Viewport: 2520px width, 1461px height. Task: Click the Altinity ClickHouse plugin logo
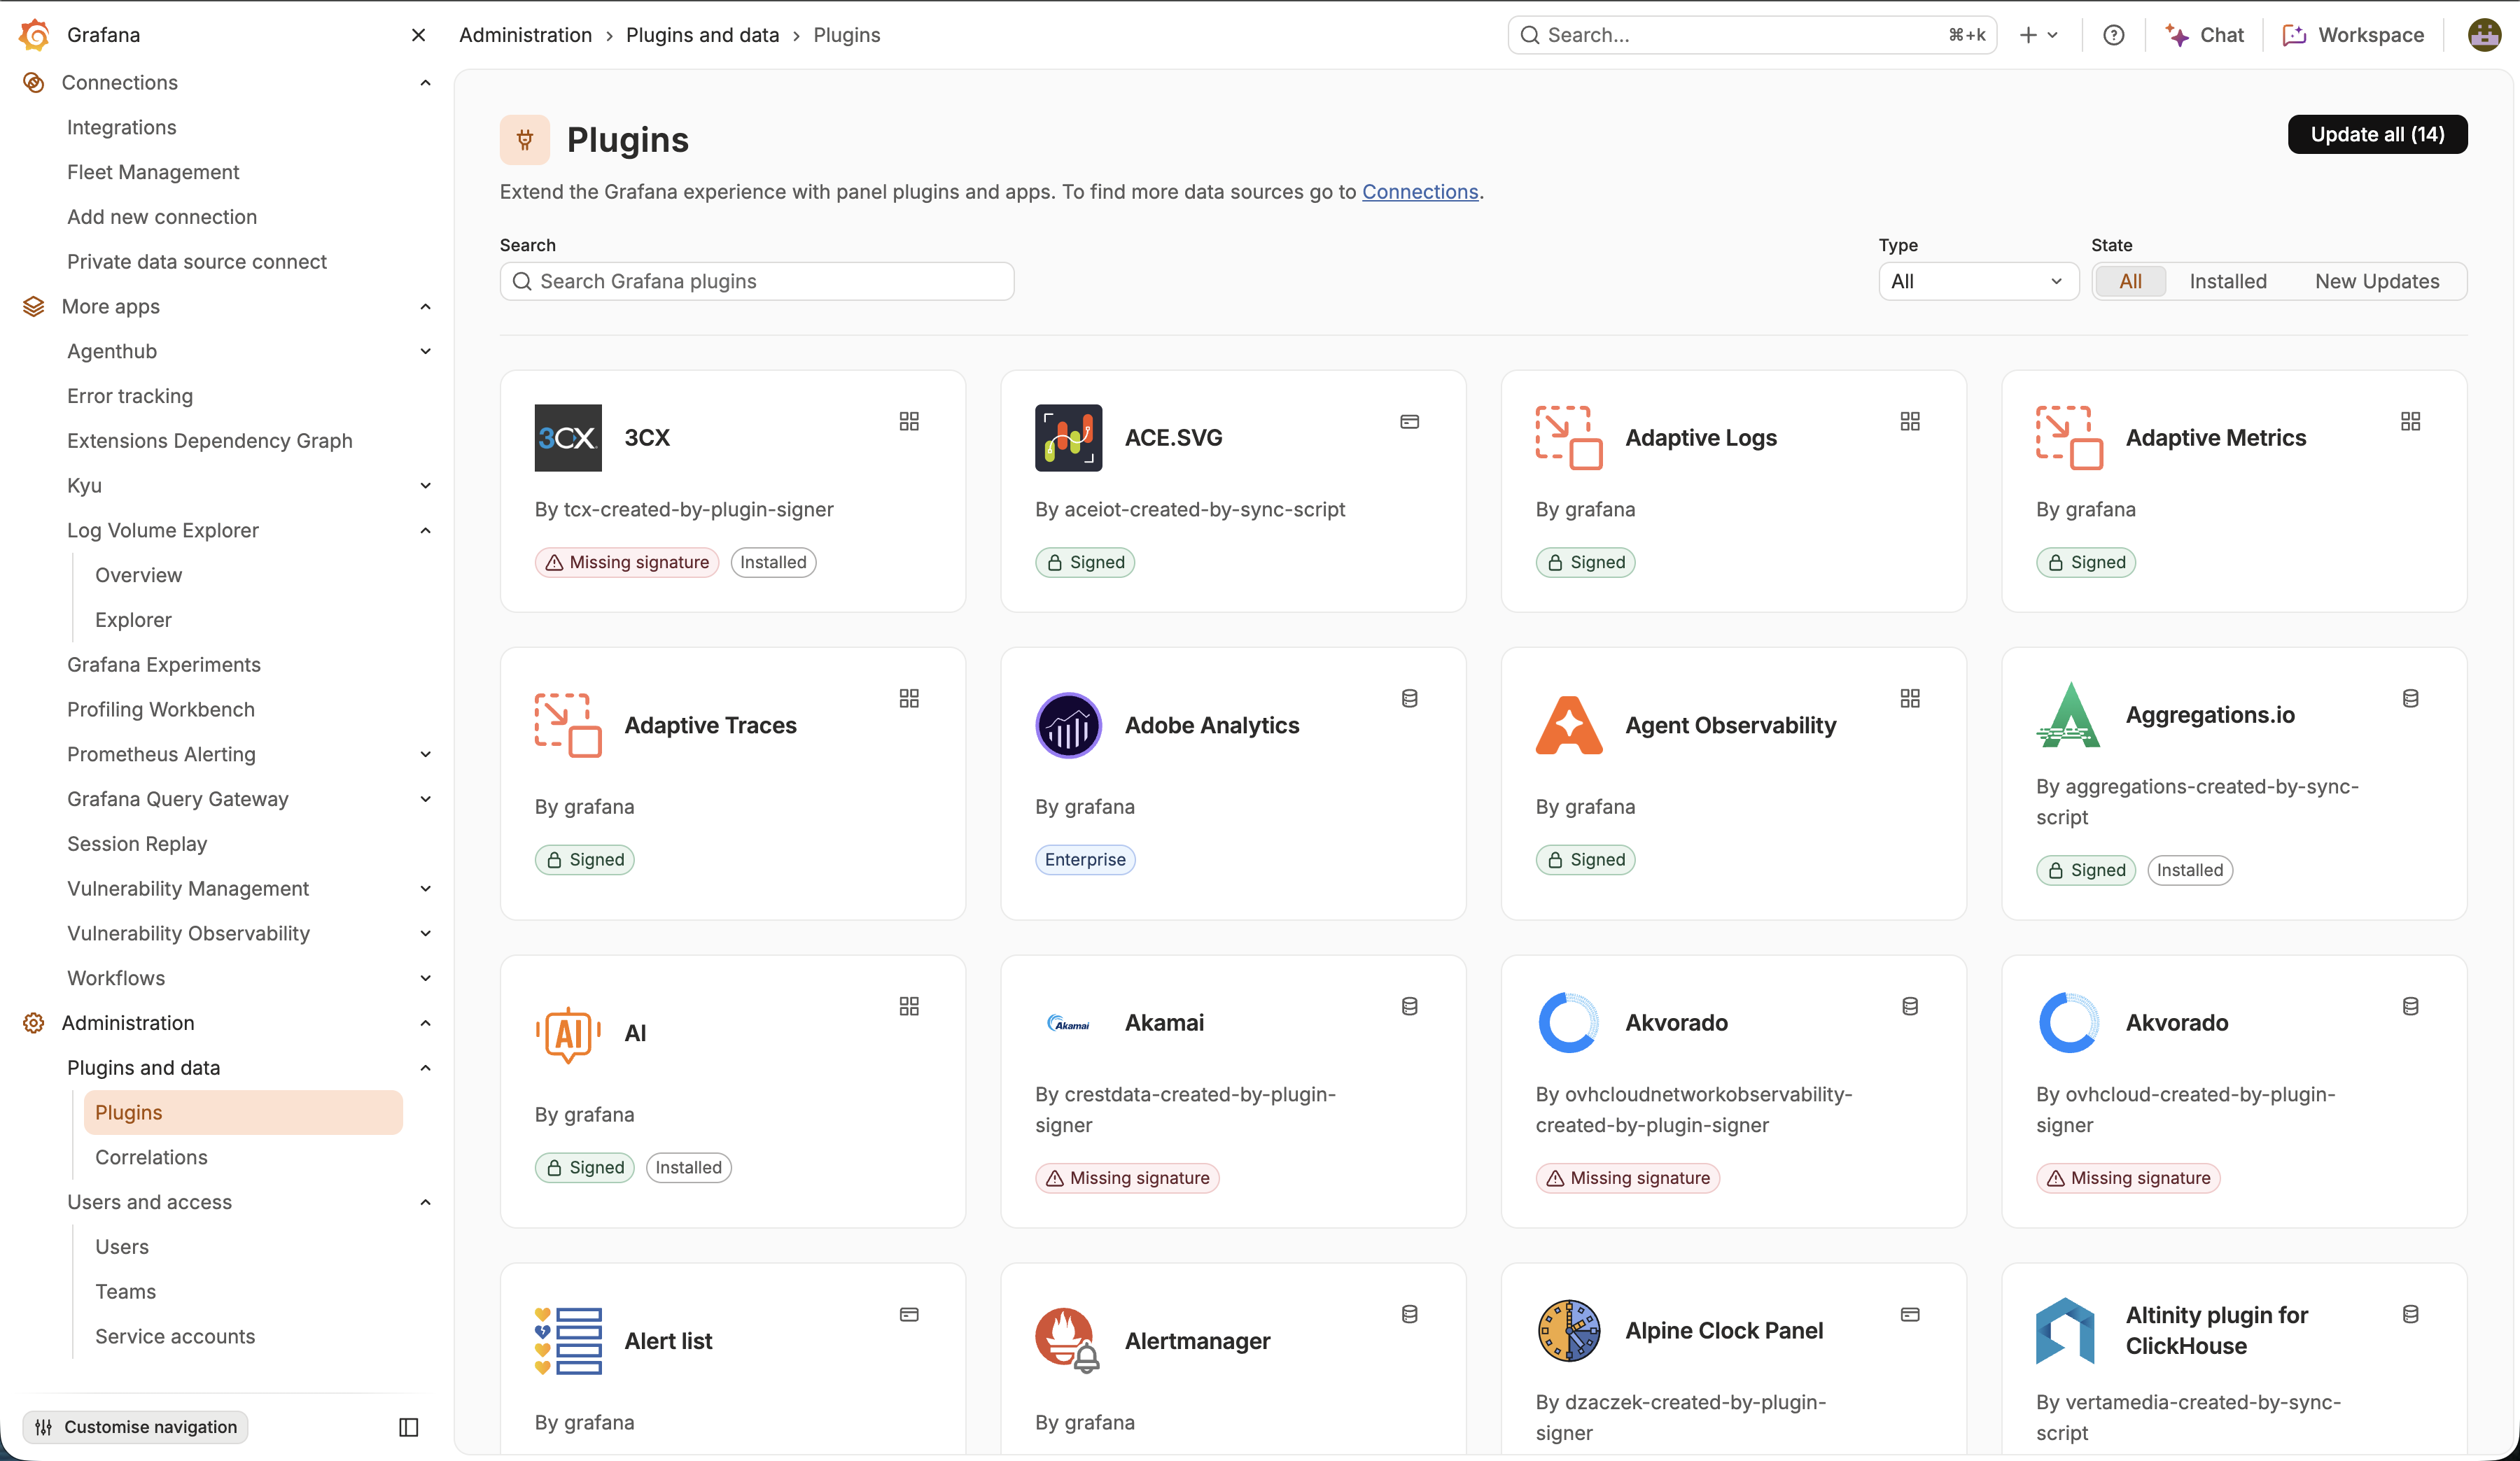pos(2065,1331)
